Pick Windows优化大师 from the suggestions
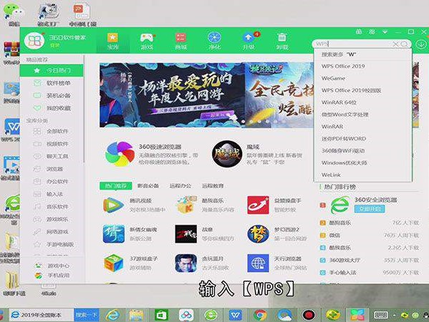The image size is (429, 322). 363,162
